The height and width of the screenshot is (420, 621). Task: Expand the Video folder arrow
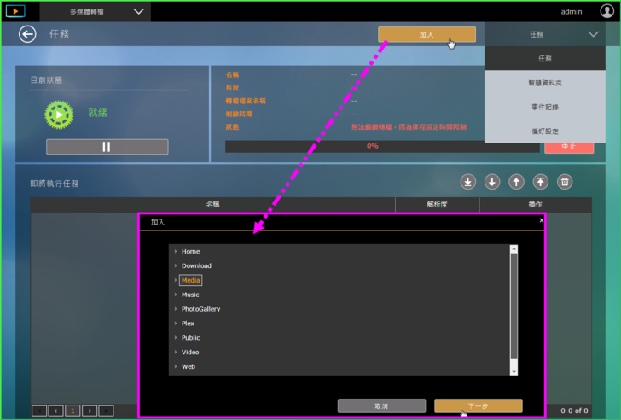176,352
